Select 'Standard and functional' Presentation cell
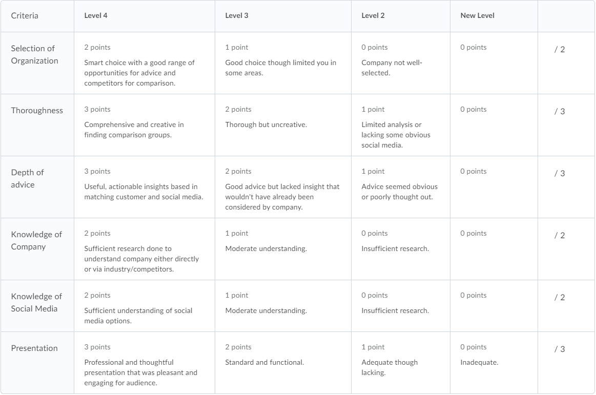The image size is (596, 395). 283,363
